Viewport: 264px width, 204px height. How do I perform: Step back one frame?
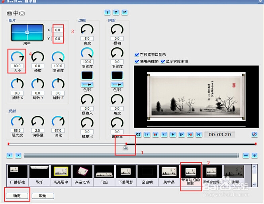point(164,134)
